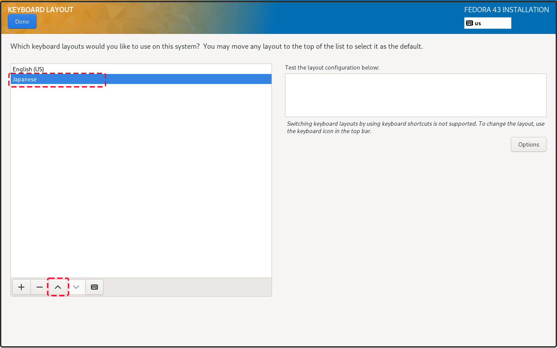This screenshot has height=348, width=557.
Task: Click the FEDORA 43 INSTALLATION label
Action: (x=507, y=10)
